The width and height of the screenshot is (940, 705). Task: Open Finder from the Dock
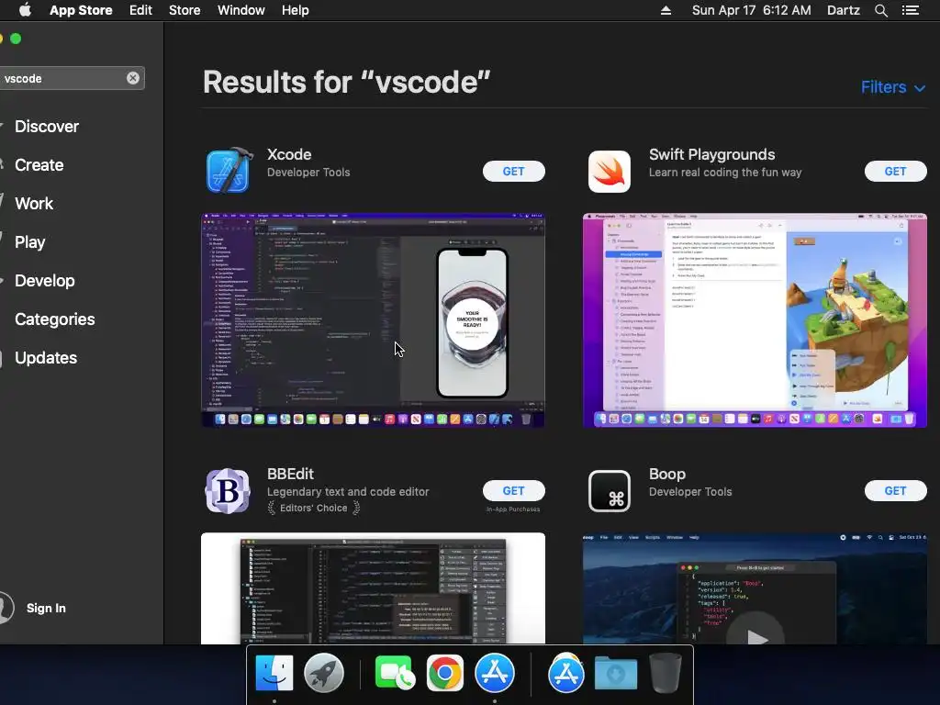[274, 673]
